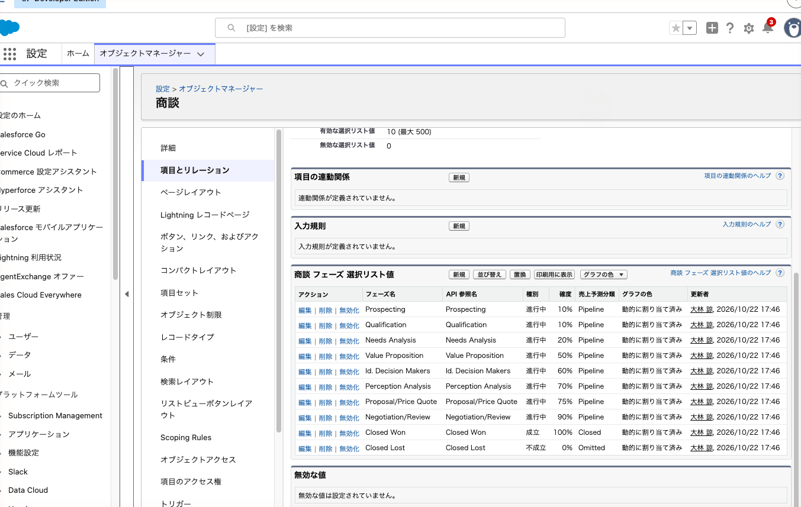
Task: Click 新規 for 商談 フェーズ 選択リスト値
Action: pyautogui.click(x=459, y=275)
